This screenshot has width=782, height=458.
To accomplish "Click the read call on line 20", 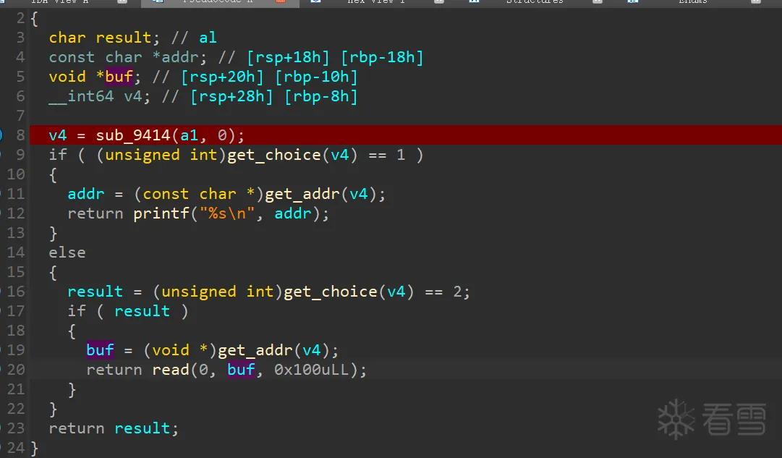I will pos(171,370).
